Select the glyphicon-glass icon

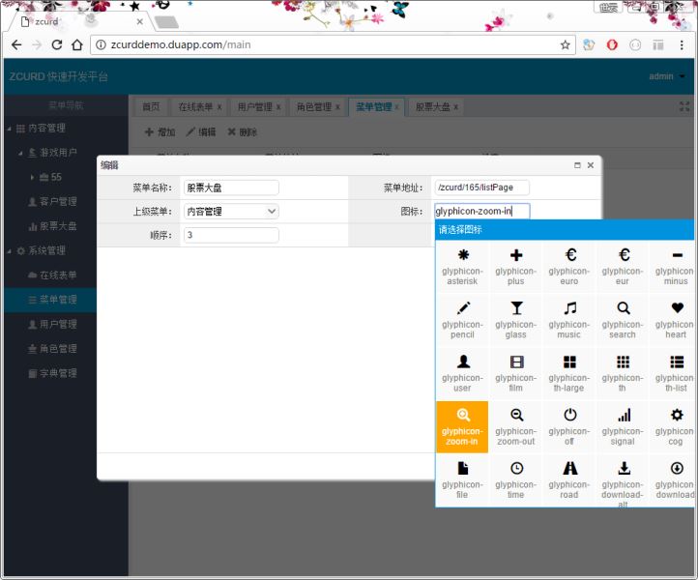pos(516,320)
